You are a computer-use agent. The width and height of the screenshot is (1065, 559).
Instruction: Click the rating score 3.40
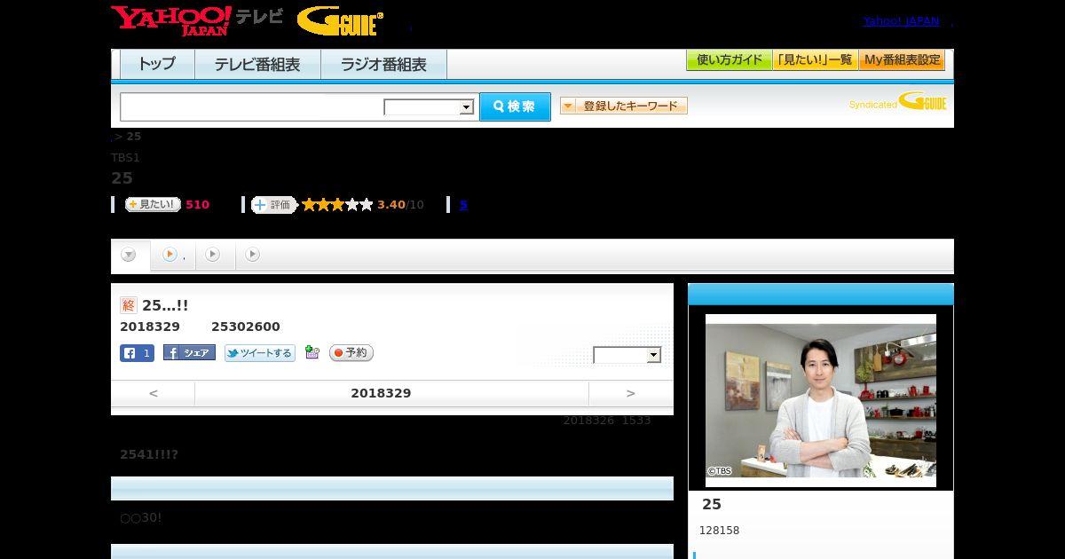[390, 205]
